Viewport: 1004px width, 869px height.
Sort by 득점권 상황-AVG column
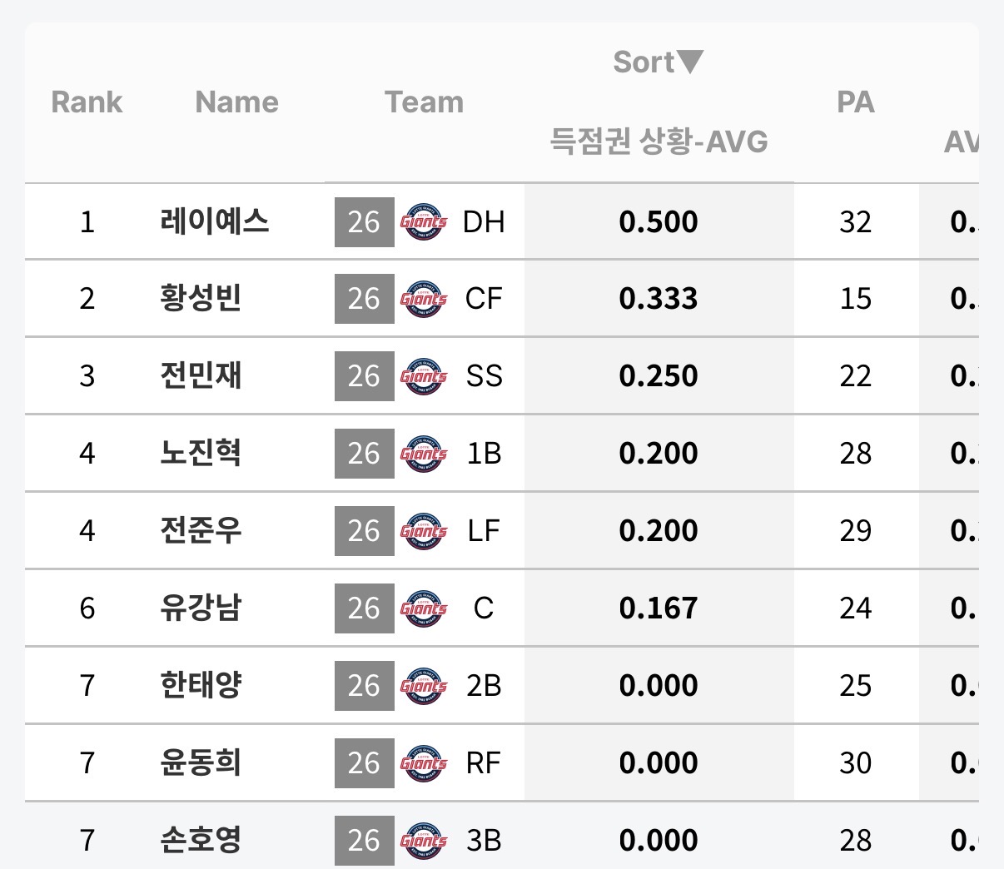coord(659,142)
